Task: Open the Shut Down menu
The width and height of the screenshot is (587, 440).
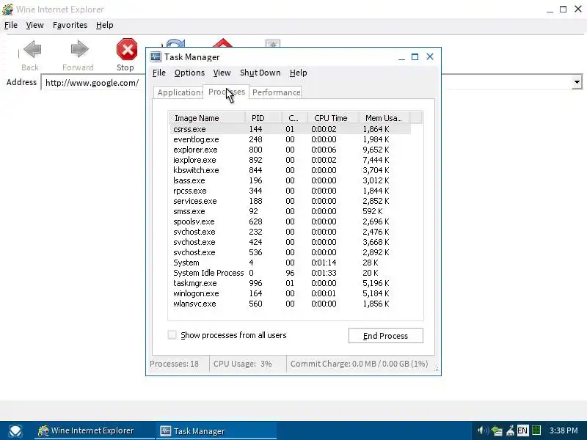Action: point(260,73)
